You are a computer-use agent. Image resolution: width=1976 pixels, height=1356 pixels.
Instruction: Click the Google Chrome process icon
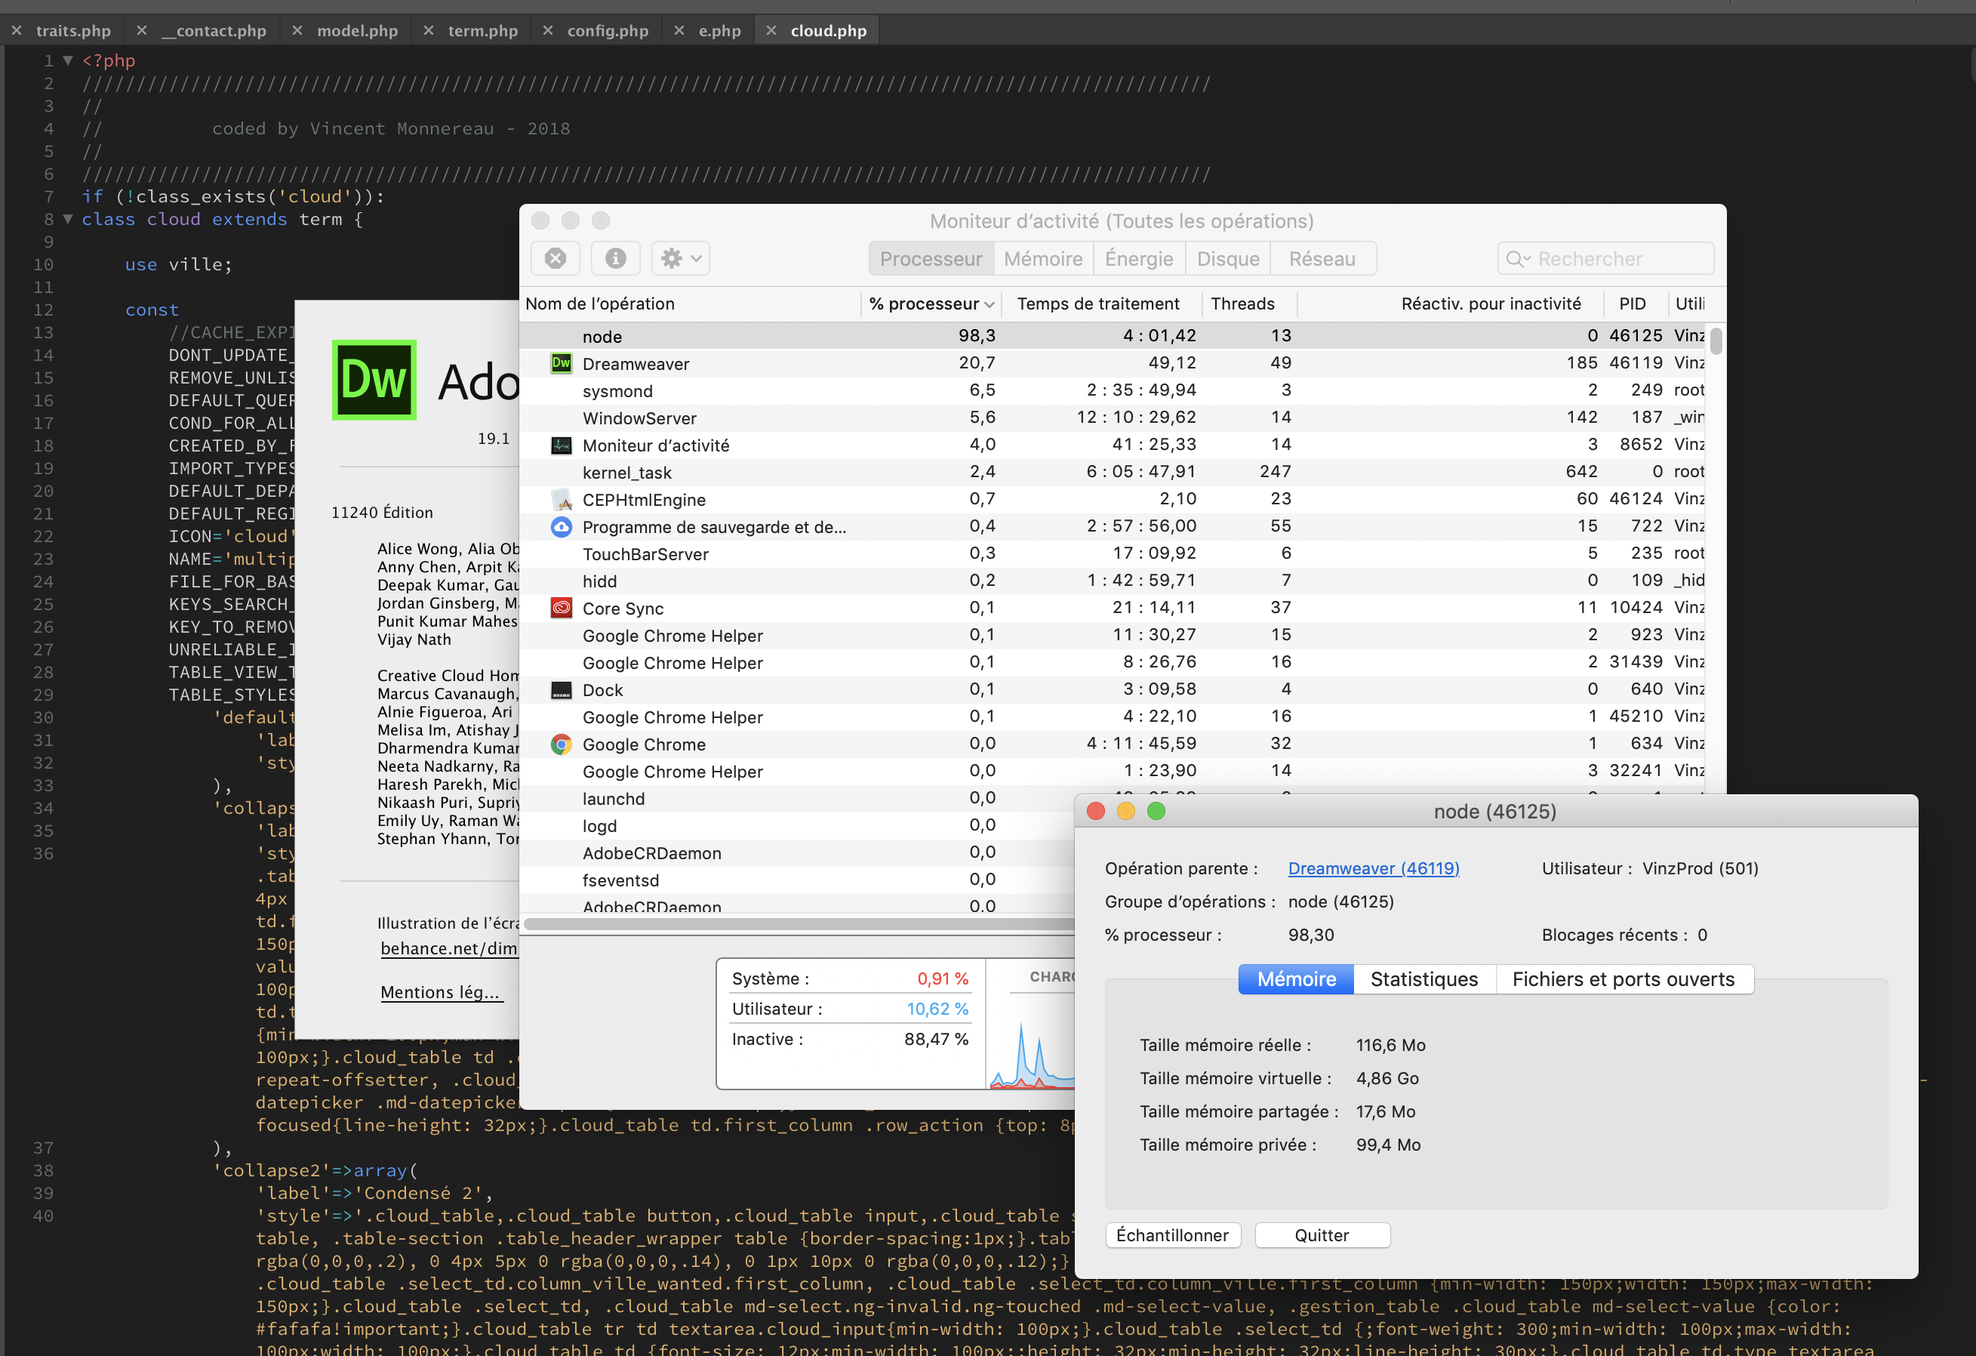pyautogui.click(x=561, y=744)
